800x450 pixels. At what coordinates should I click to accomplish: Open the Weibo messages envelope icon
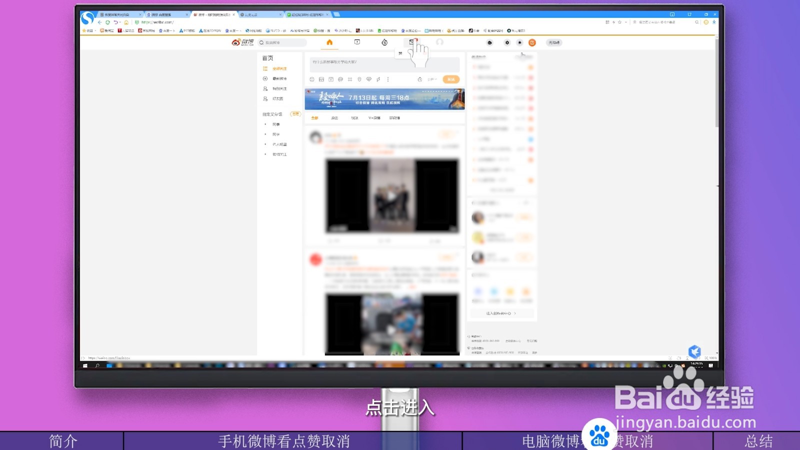(x=412, y=42)
